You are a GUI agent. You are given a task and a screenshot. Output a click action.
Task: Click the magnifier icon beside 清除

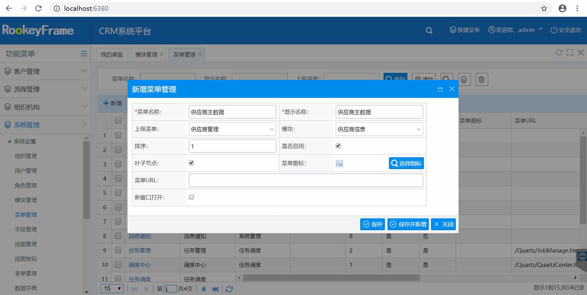447,79
